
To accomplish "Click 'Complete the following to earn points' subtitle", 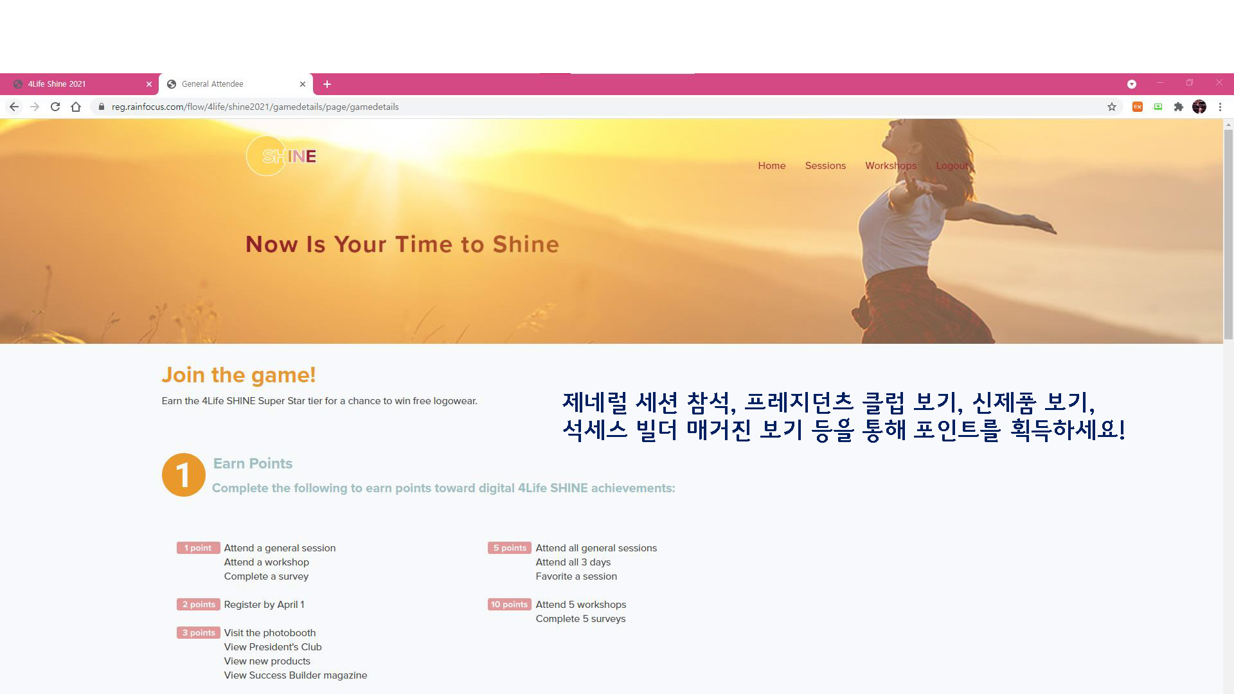I will pos(443,488).
